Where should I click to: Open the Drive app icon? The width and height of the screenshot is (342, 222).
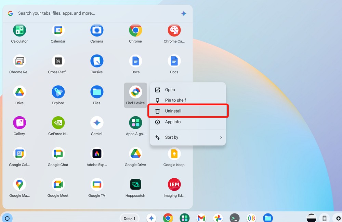point(19,92)
